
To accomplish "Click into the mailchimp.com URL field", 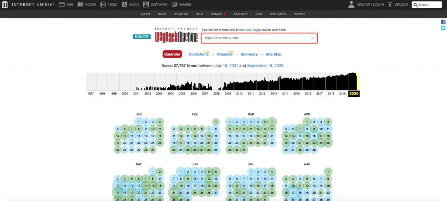I will [259, 38].
